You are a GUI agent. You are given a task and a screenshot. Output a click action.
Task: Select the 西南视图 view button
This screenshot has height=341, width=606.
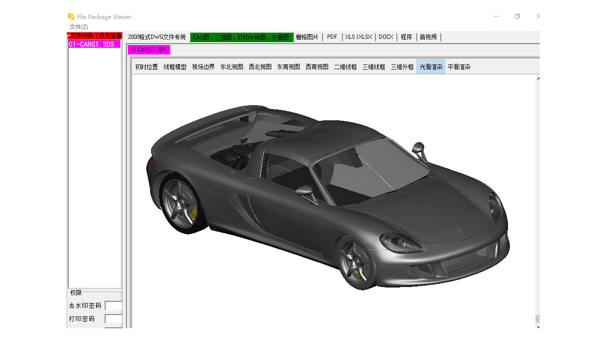click(317, 67)
